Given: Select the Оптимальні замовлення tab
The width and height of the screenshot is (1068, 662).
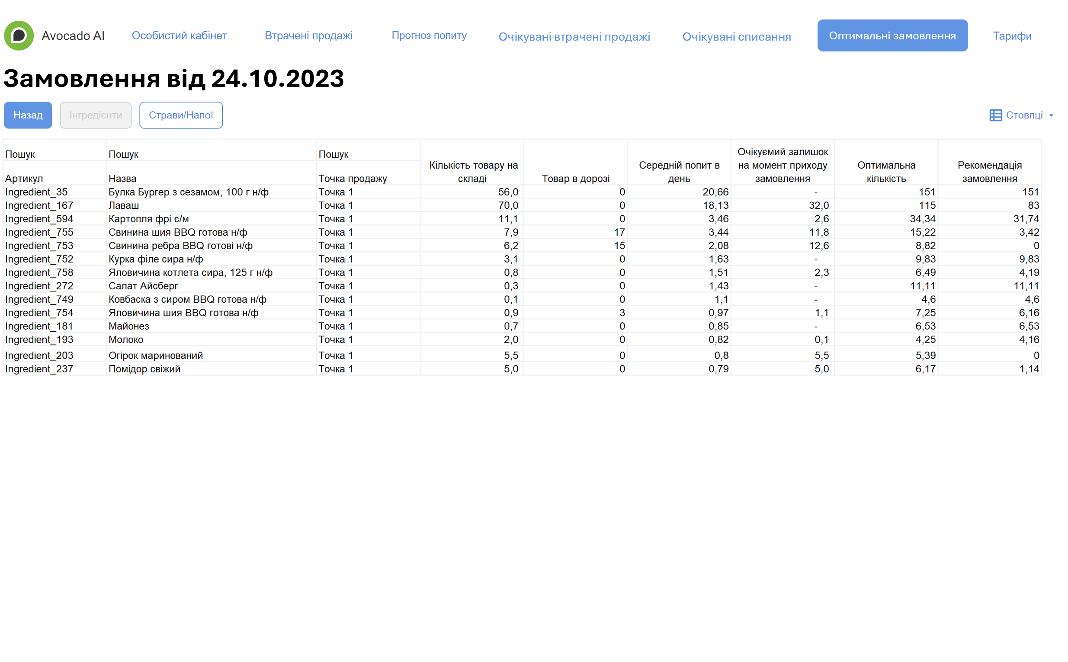Looking at the screenshot, I should click(x=892, y=35).
